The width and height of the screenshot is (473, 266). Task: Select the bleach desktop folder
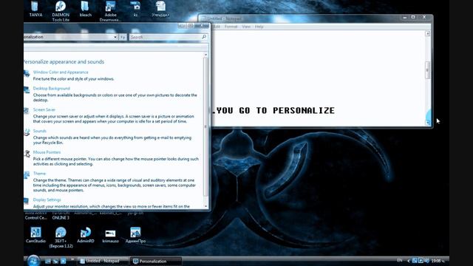tap(86, 9)
